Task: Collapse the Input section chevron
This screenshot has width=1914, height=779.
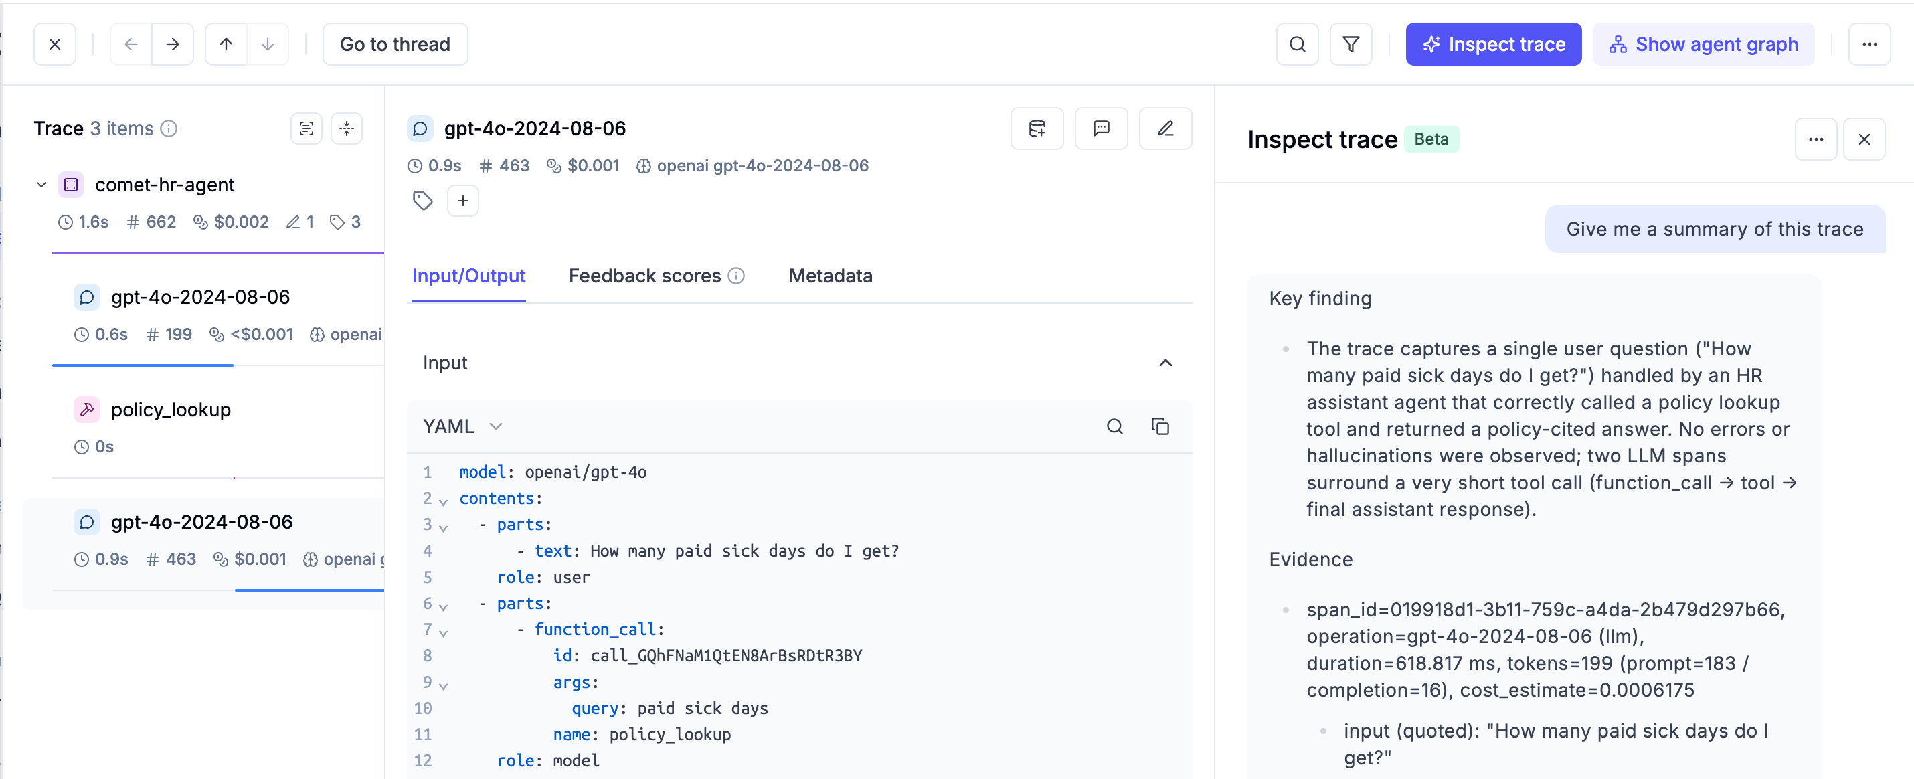Action: pyautogui.click(x=1164, y=363)
